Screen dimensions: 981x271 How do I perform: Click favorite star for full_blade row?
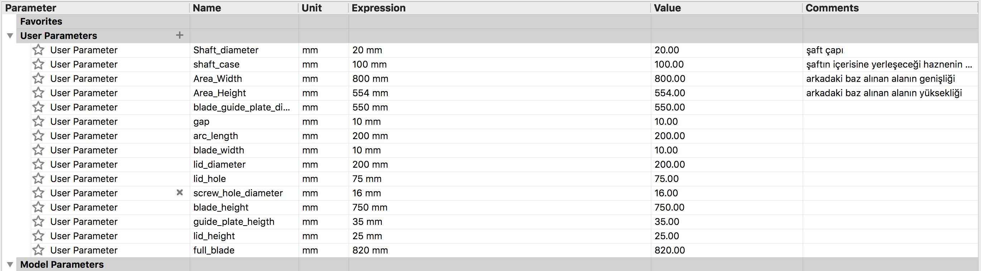38,251
